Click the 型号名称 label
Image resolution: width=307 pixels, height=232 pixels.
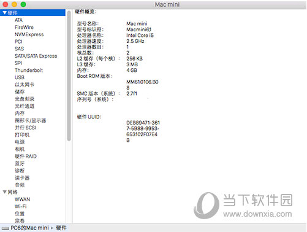pyautogui.click(x=88, y=23)
